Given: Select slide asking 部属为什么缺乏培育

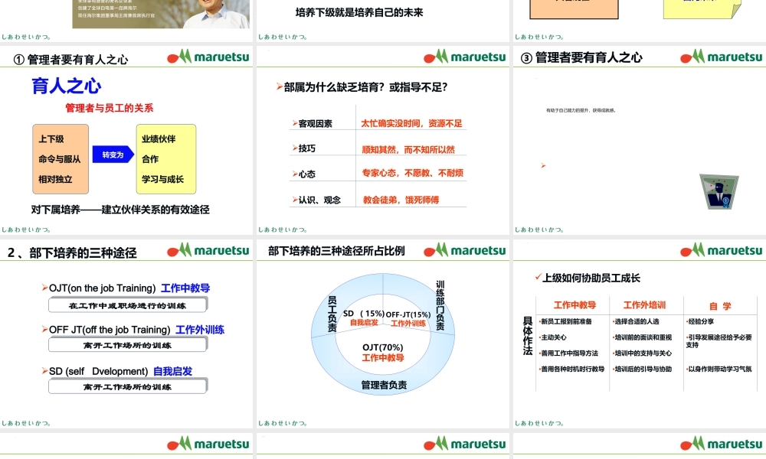Looking at the screenshot, I should click(383, 141).
